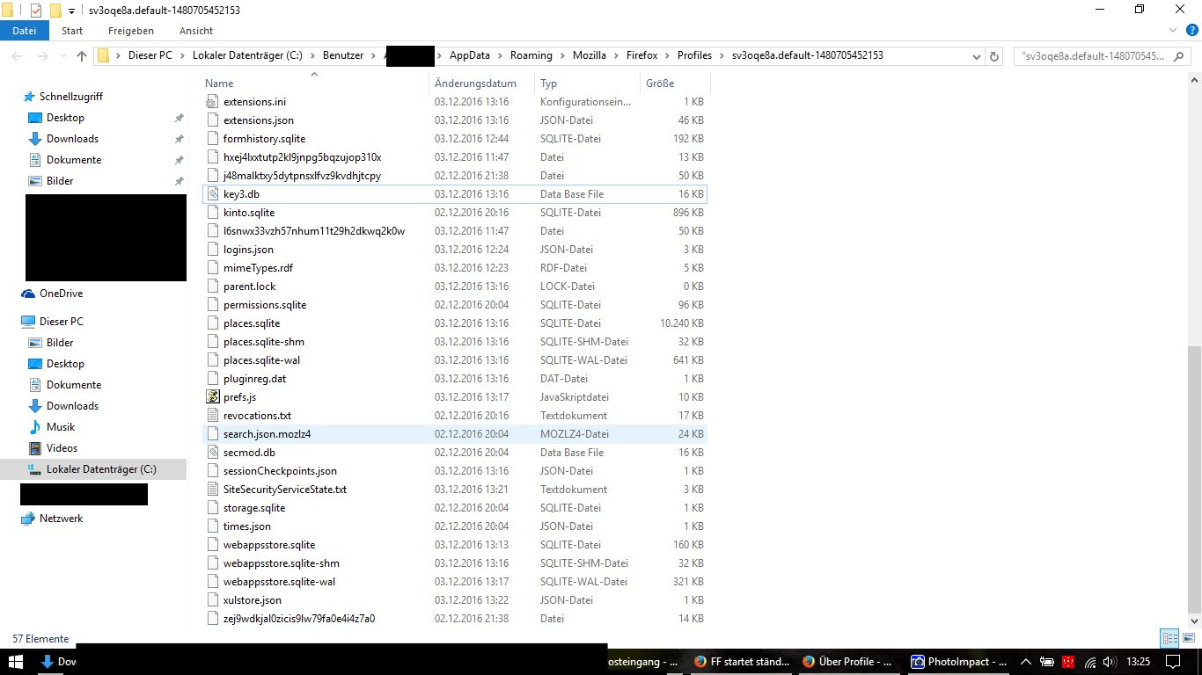This screenshot has height=675, width=1202.
Task: Open the Datei tab
Action: pyautogui.click(x=25, y=31)
